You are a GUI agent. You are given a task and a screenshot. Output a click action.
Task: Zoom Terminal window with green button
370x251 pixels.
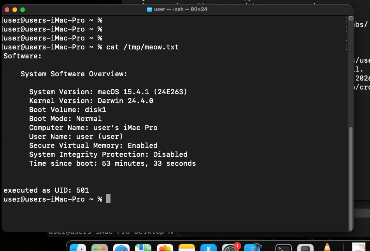tap(22, 9)
